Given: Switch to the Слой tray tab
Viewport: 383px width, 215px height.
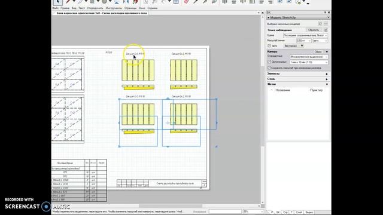Looking at the screenshot, I should (299, 213).
